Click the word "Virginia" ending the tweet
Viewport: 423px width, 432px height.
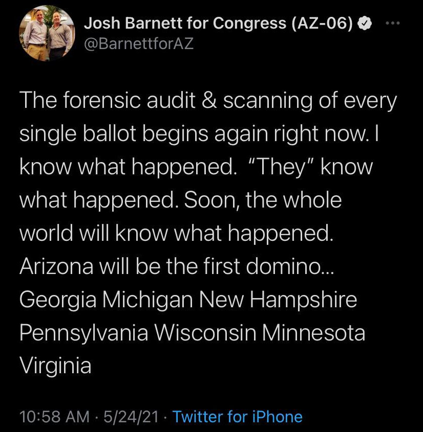(55, 366)
